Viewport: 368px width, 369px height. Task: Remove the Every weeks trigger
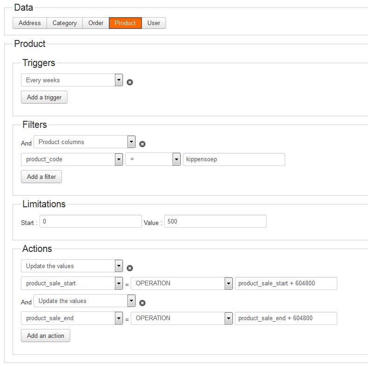coord(130,82)
